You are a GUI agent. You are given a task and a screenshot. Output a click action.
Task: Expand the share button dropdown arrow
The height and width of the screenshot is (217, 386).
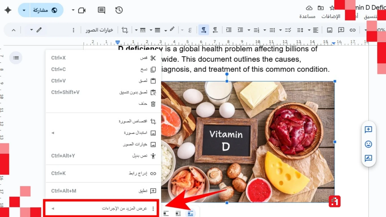click(24, 10)
